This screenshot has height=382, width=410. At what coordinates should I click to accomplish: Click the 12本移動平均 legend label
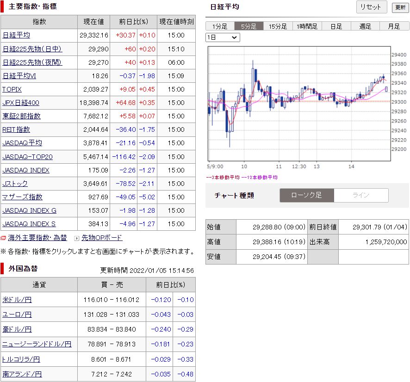coord(259,178)
